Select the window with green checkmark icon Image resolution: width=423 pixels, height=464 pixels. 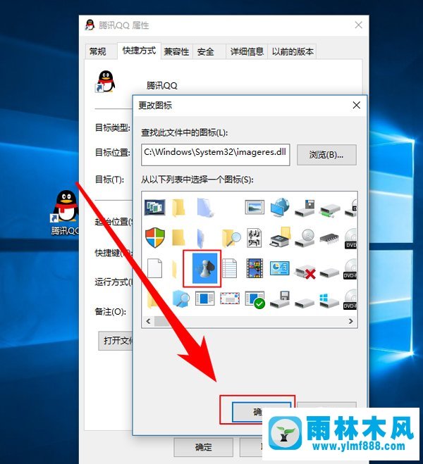[x=255, y=300]
